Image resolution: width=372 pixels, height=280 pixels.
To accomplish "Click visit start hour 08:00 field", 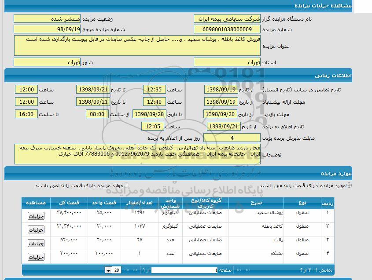I will [x=97, y=114].
